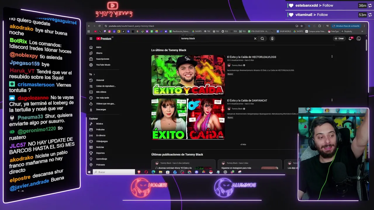Open YouTube notifications bell
The image size is (374, 210).
click(x=350, y=38)
